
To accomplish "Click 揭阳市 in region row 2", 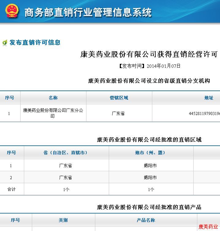I will 150,178.
